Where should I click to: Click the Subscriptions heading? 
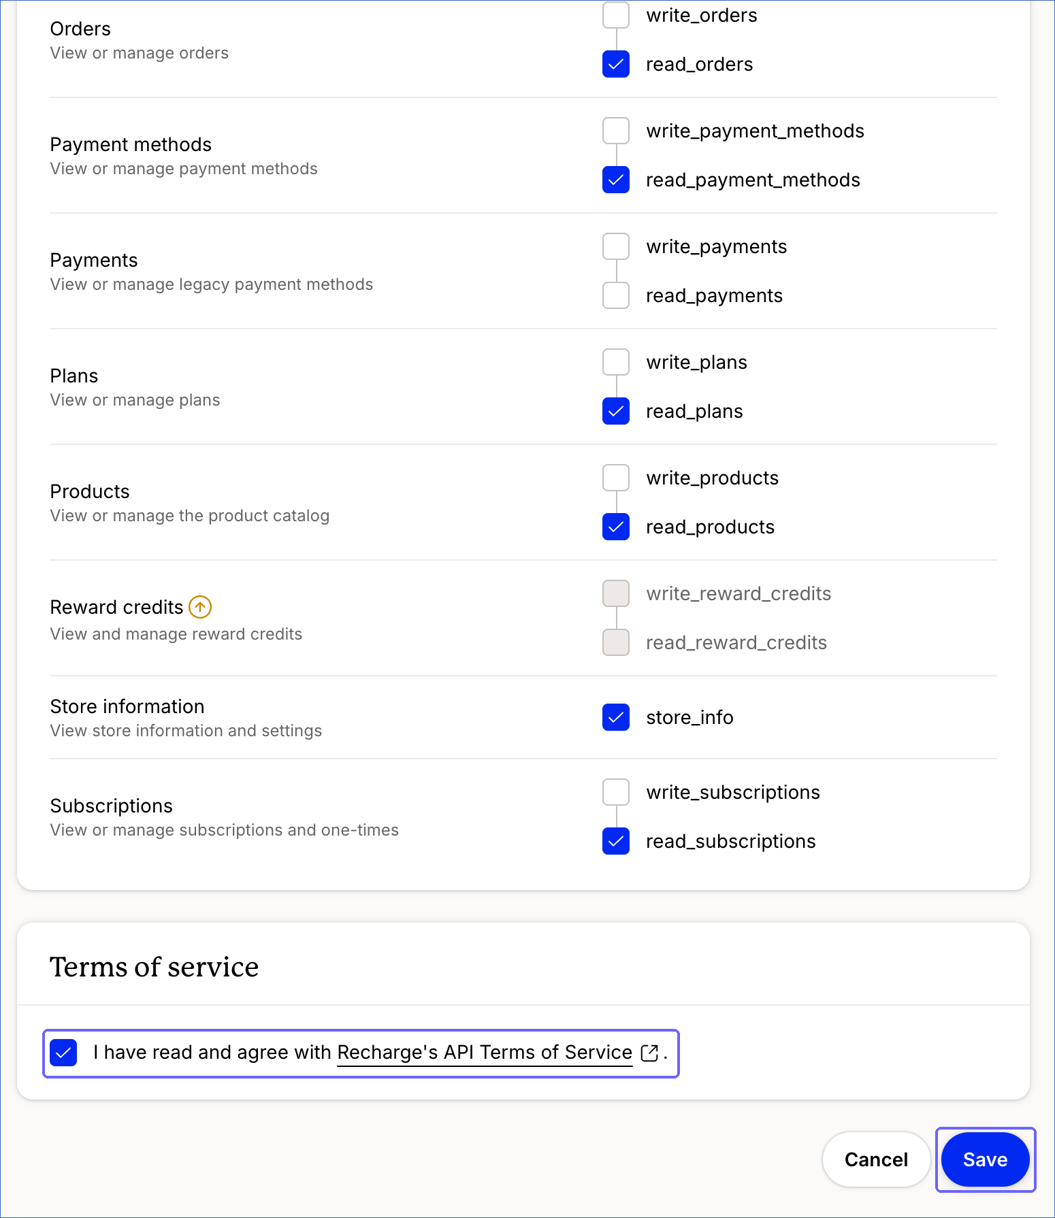click(112, 806)
